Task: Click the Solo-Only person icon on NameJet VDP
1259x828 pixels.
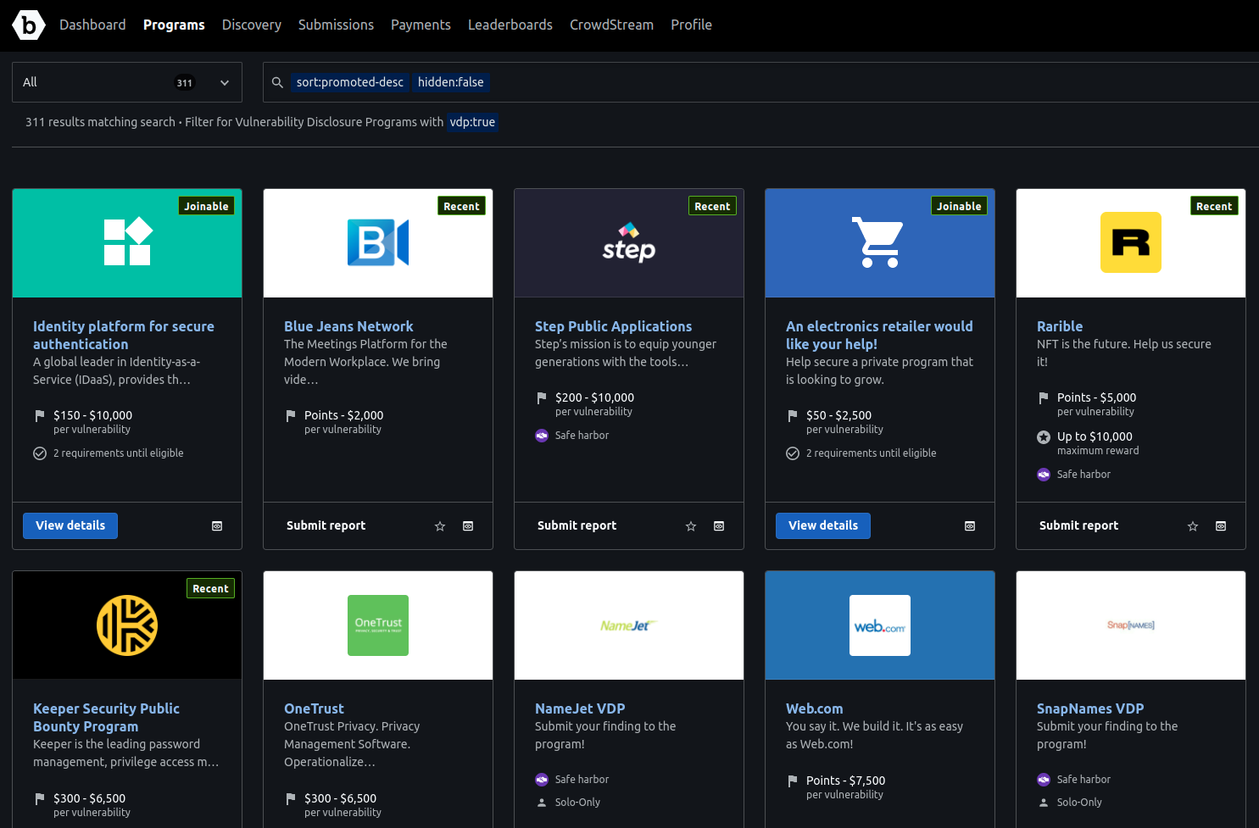Action: click(x=541, y=802)
